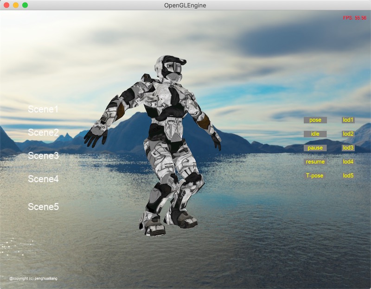This screenshot has width=371, height=289.
Task: Select Scene3 on the left
Action: pos(43,156)
